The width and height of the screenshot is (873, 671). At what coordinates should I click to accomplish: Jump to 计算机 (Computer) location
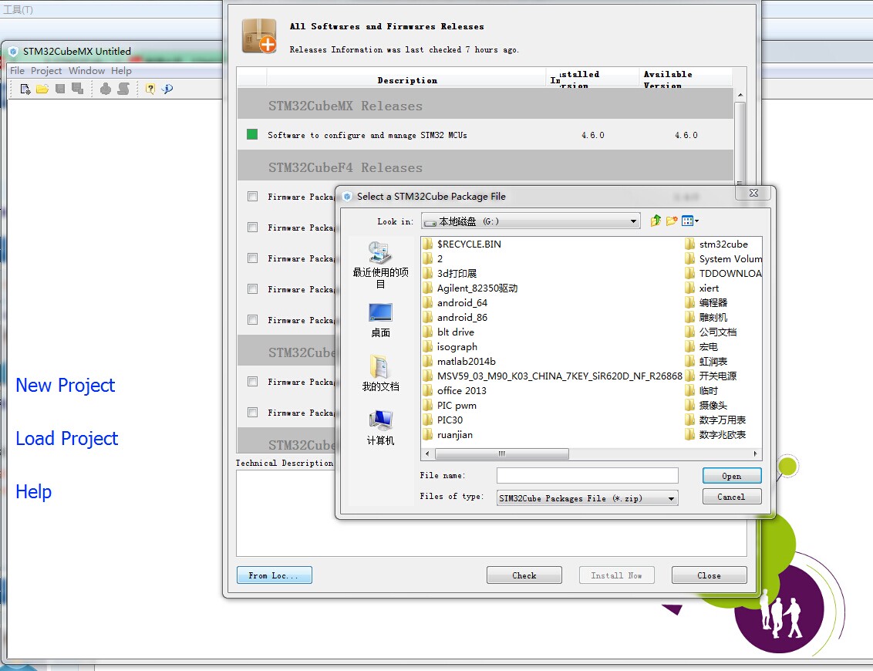pos(380,427)
